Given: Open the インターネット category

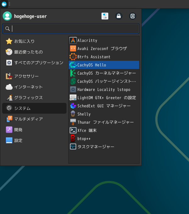Looking at the screenshot, I should (34, 87).
